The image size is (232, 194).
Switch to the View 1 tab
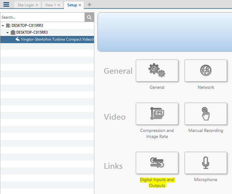[x=50, y=5]
